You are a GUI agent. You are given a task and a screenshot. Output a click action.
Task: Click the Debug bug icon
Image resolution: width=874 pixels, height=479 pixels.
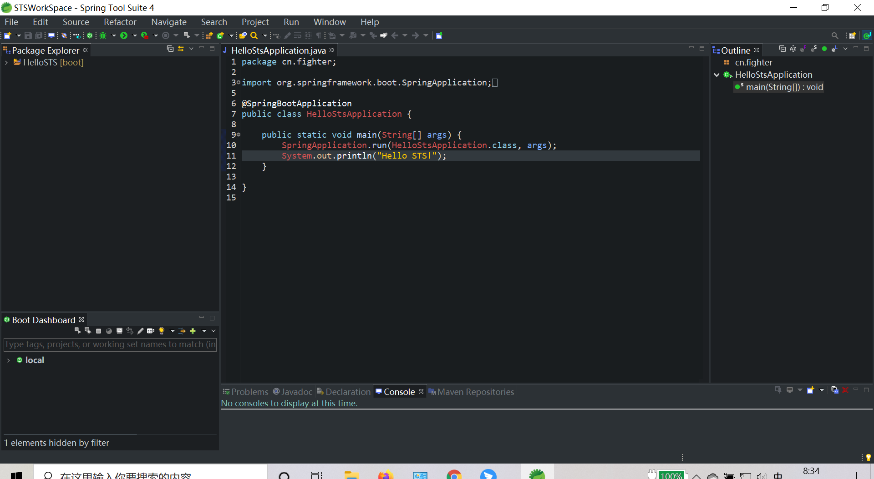click(x=103, y=35)
